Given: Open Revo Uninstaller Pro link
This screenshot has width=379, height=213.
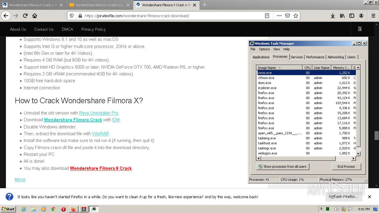Looking at the screenshot, I should [99, 113].
